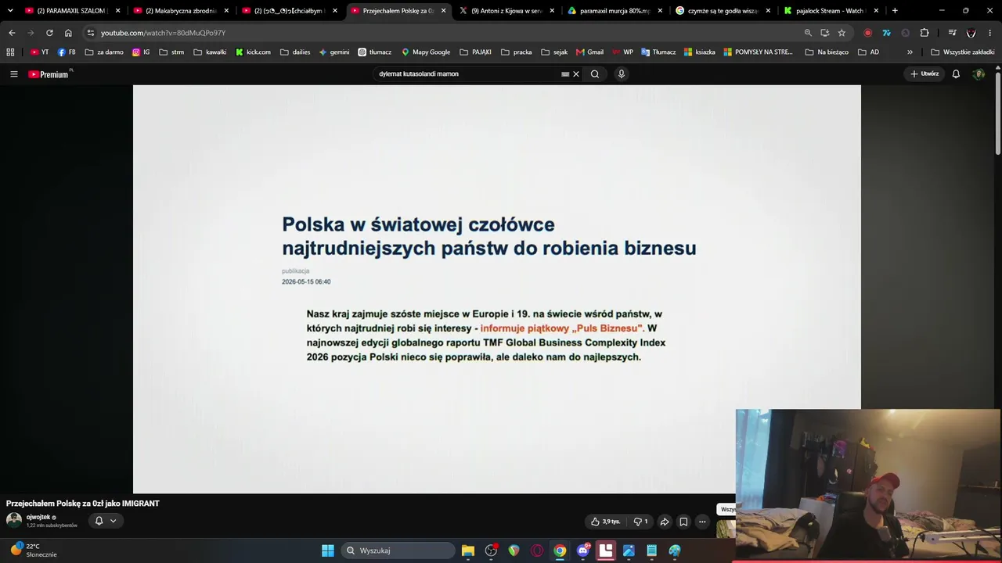This screenshot has width=1002, height=563.
Task: Open Chrome extensions puzzle icon
Action: 925,33
